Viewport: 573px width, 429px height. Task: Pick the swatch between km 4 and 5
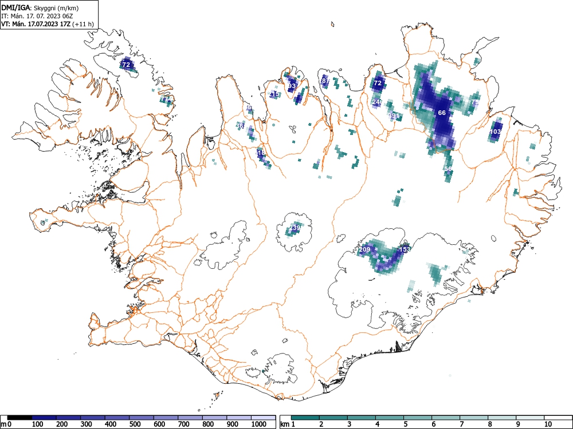click(x=390, y=418)
